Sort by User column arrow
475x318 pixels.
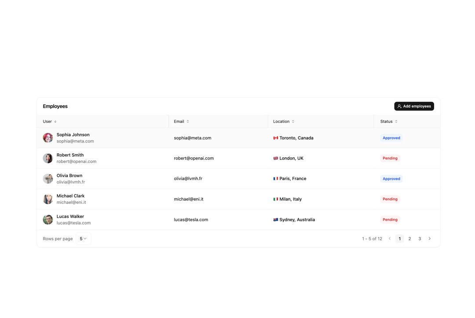coord(55,122)
